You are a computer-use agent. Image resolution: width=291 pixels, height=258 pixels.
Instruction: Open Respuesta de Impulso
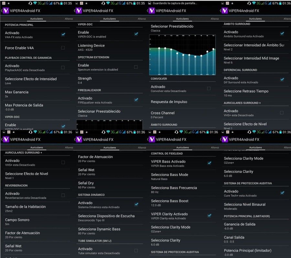[182, 102]
